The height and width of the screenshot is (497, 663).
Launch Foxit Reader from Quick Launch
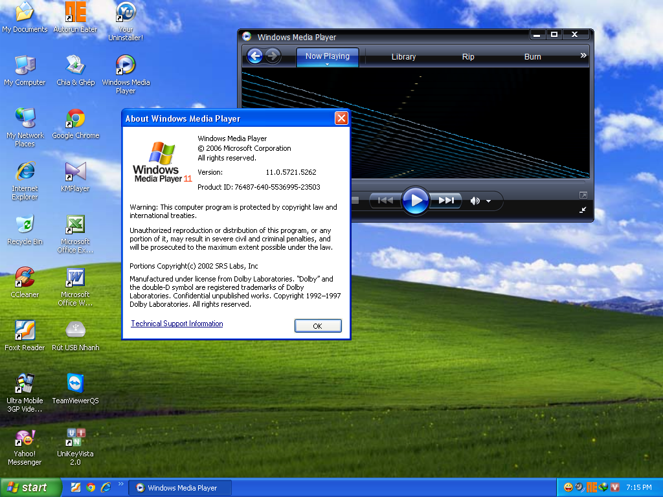coord(75,487)
